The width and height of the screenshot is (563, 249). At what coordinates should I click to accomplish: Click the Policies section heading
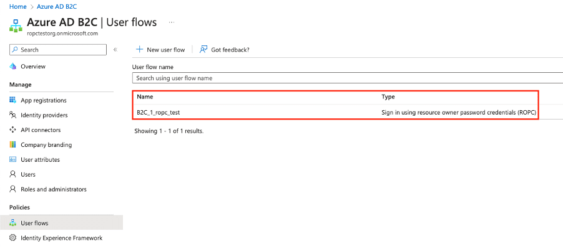point(20,207)
